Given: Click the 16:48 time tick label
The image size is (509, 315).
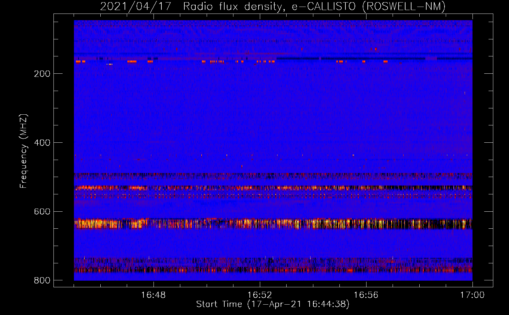Looking at the screenshot, I should click(153, 295).
